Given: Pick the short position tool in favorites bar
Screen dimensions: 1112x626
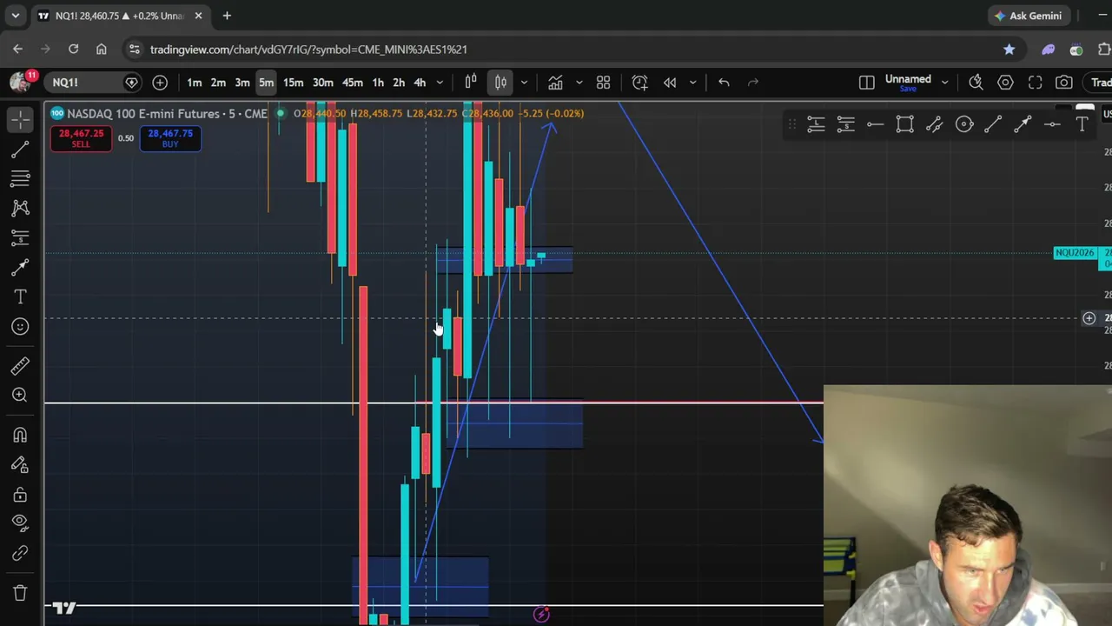Looking at the screenshot, I should pyautogui.click(x=845, y=124).
